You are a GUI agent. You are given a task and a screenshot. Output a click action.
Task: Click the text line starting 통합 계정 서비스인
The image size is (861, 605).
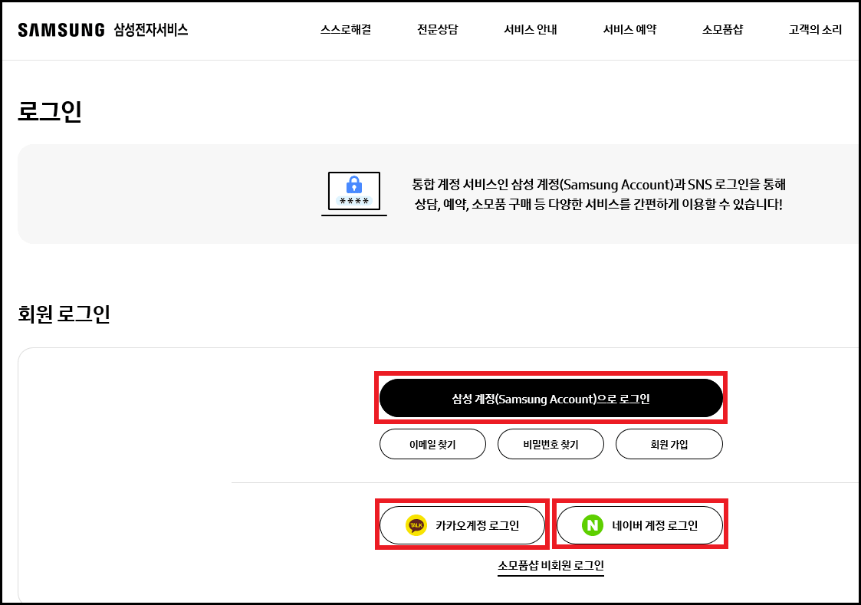coord(599,185)
